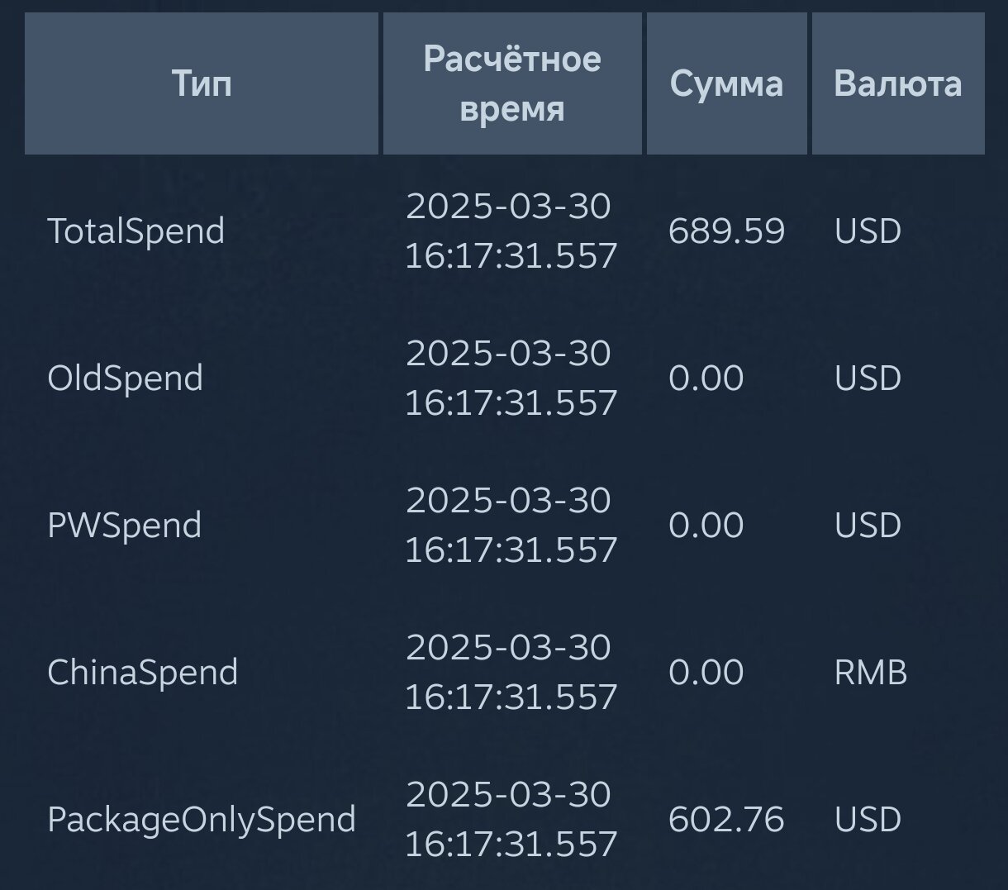1008x890 pixels.
Task: Click the Тип column header
Action: 202,83
